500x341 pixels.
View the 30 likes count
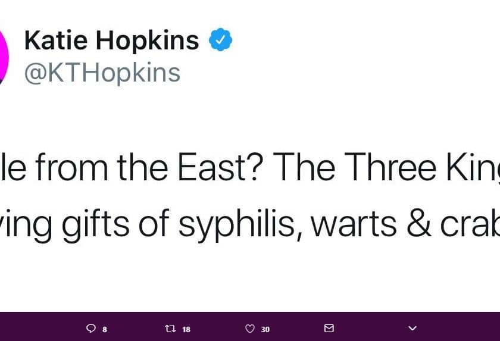coord(265,329)
